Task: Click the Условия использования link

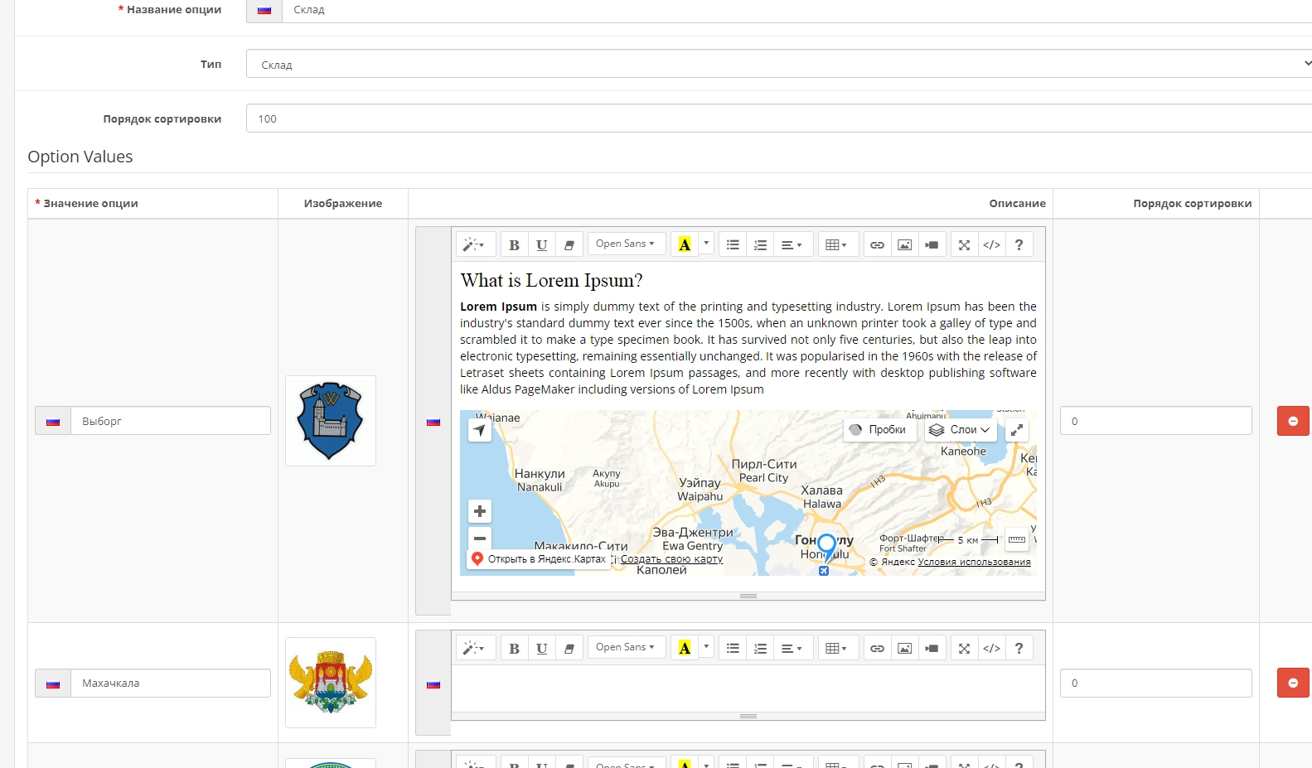Action: [974, 562]
